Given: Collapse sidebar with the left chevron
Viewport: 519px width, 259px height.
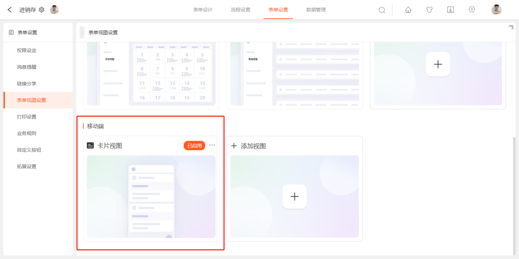Looking at the screenshot, I should 82,33.
